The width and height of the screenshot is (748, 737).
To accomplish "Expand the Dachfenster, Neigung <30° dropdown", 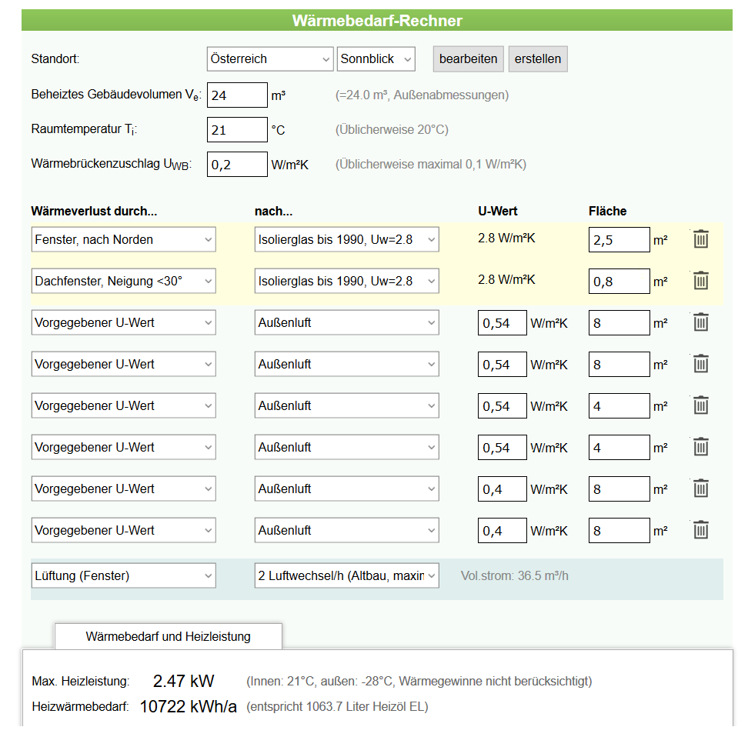I will 124,281.
